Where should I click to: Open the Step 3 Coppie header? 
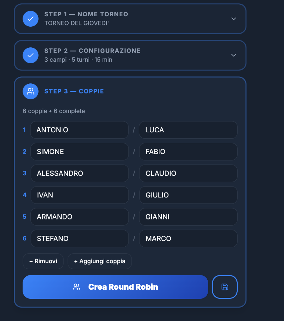tap(74, 91)
